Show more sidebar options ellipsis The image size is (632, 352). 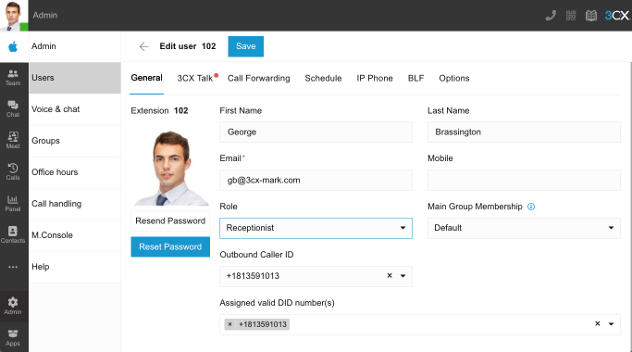(x=13, y=267)
